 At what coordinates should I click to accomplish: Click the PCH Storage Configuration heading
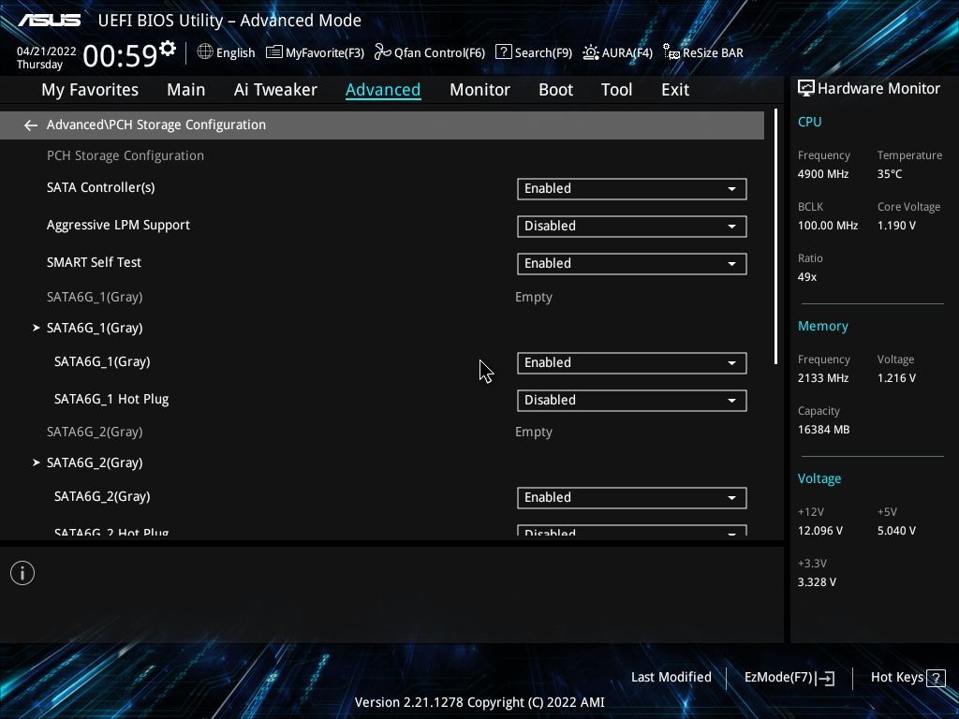pos(125,156)
